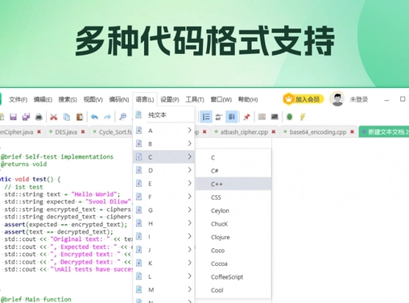Open the 编码(N) menu

click(x=119, y=100)
